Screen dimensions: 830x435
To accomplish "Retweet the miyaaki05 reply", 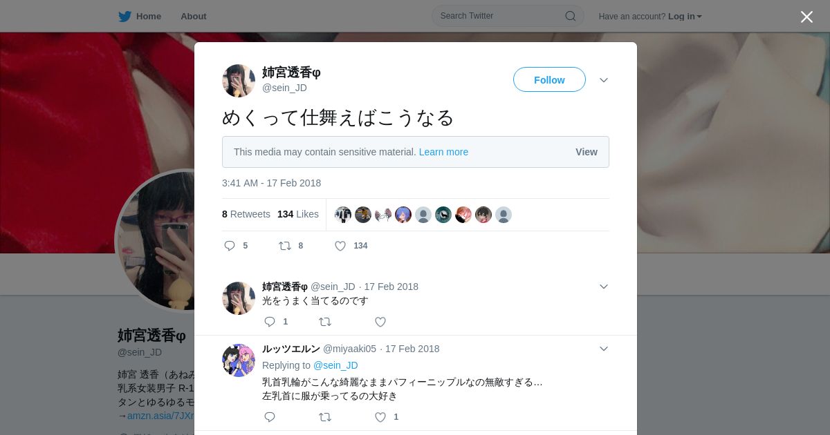I will pyautogui.click(x=325, y=417).
